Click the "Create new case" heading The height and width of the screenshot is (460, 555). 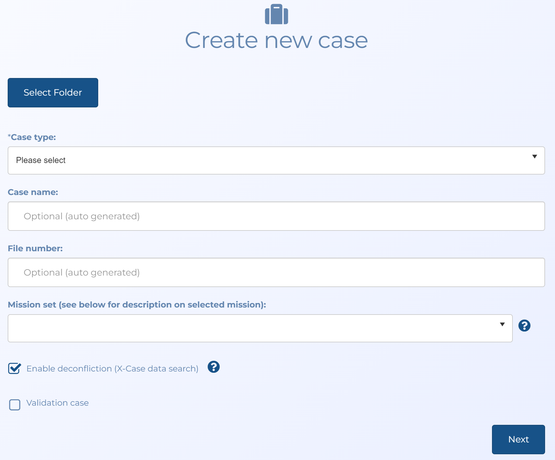(277, 40)
